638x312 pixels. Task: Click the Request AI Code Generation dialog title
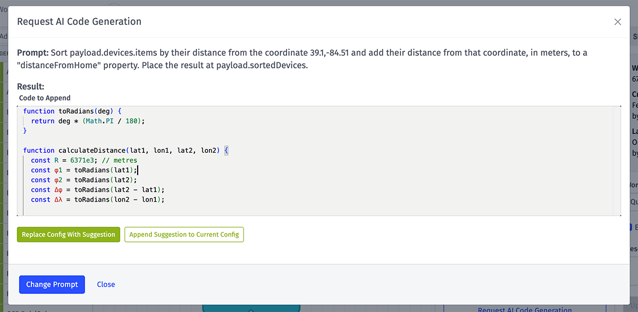[x=79, y=22]
